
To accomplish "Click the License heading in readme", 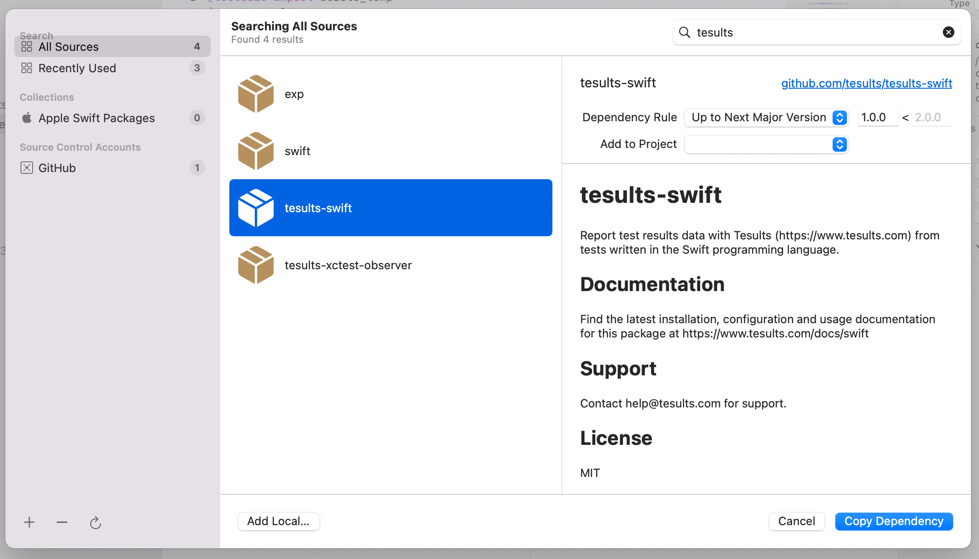I will tap(616, 438).
